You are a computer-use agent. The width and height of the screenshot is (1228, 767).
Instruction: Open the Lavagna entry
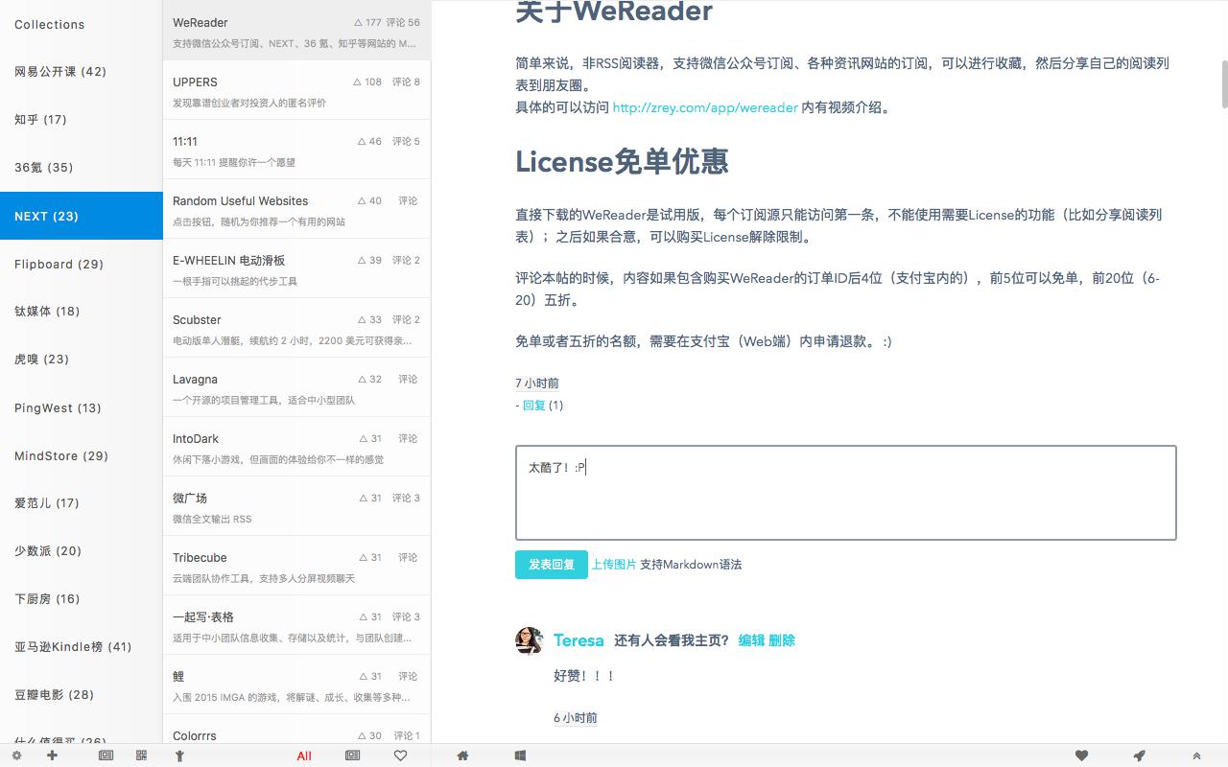[296, 388]
